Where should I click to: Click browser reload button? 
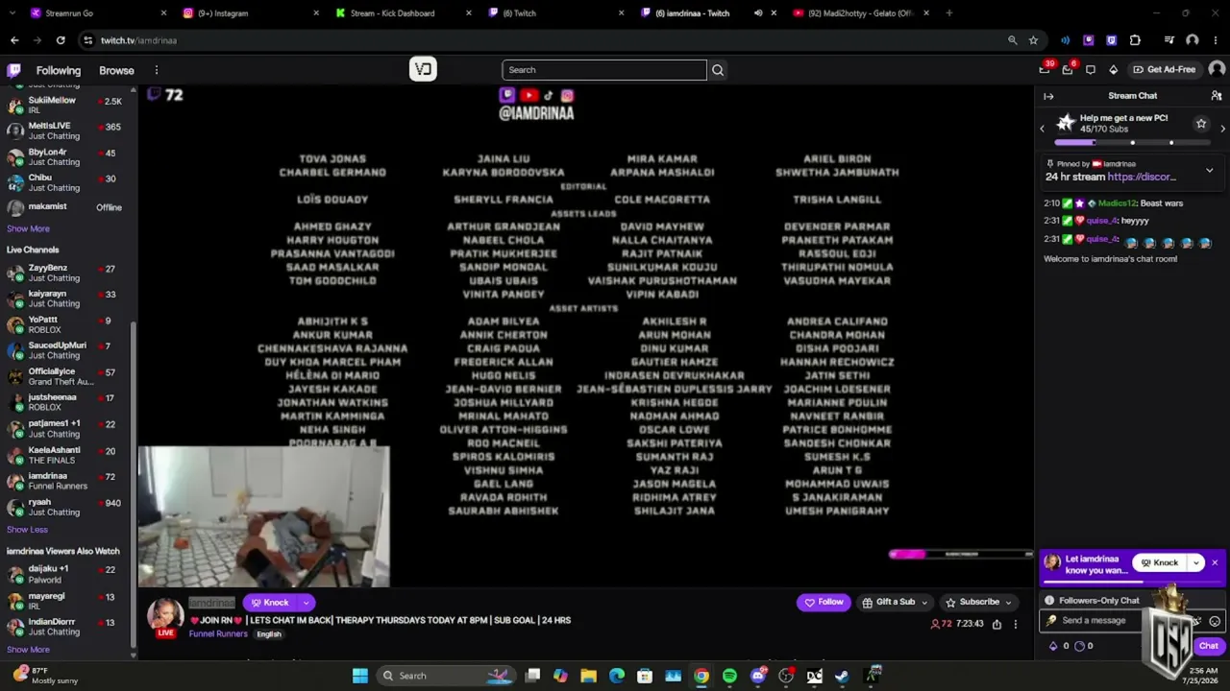tap(61, 40)
